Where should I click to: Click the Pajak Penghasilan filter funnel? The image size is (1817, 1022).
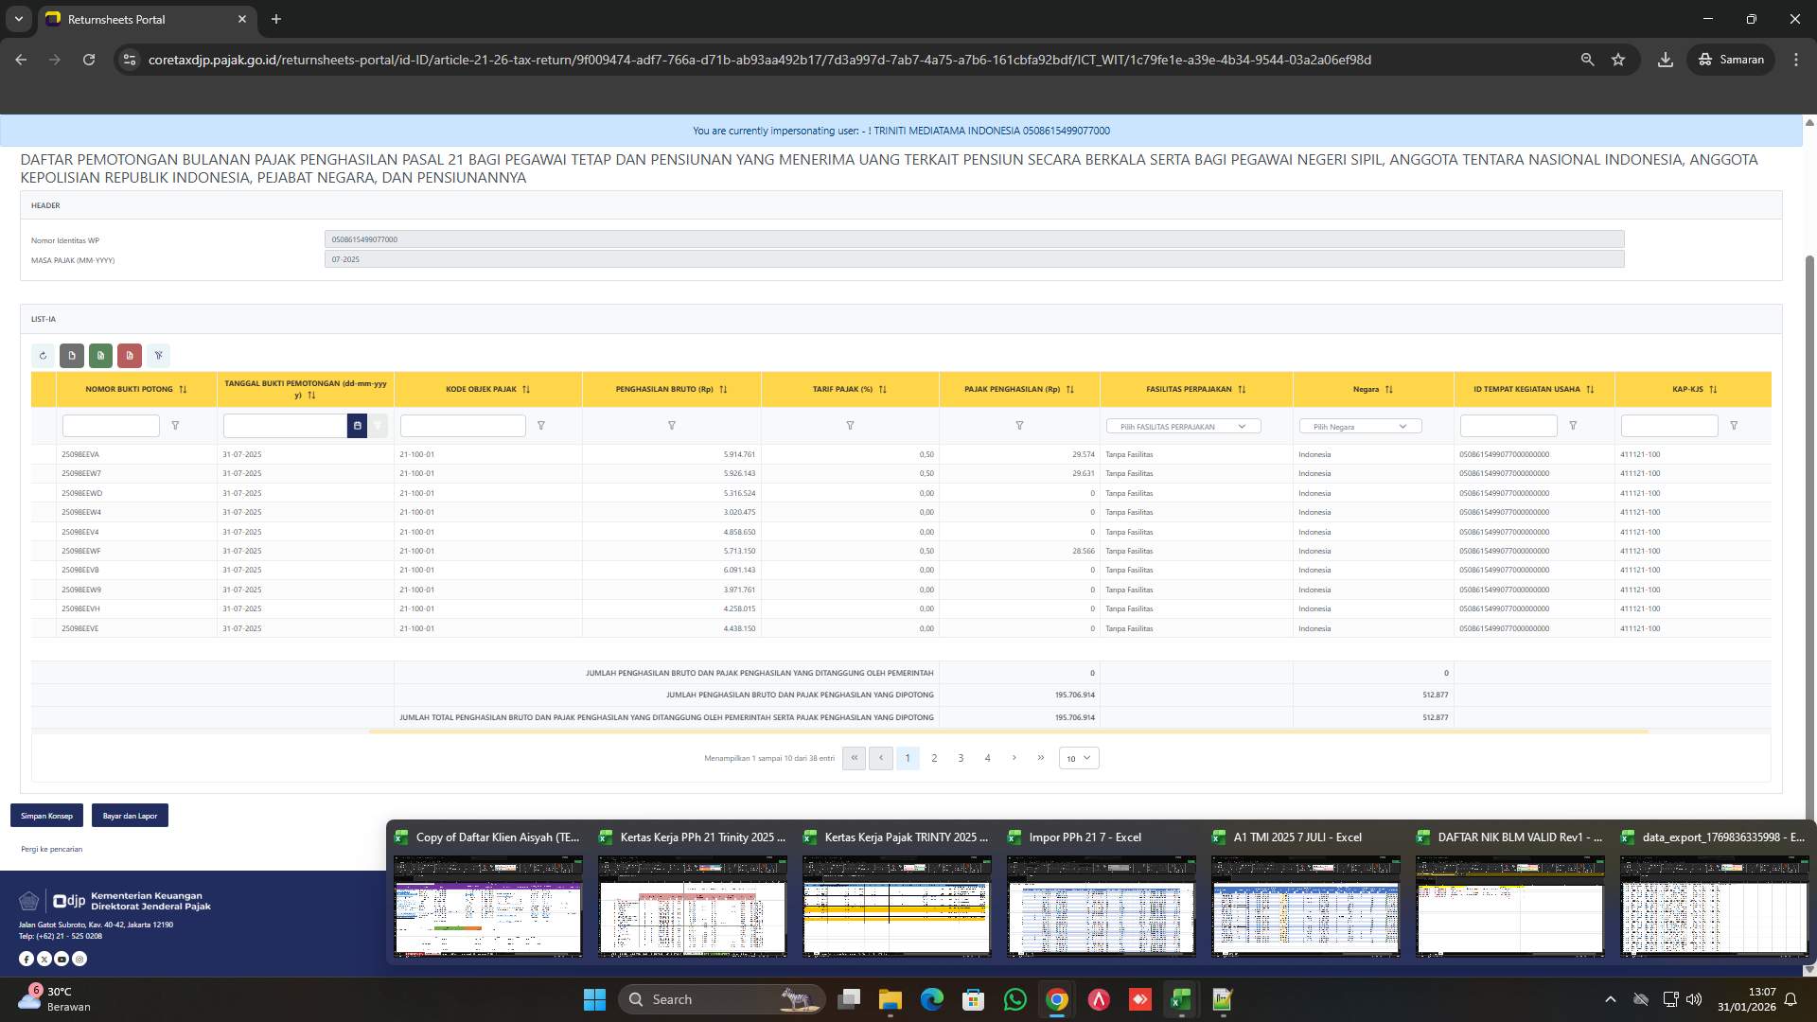pyautogui.click(x=1019, y=426)
